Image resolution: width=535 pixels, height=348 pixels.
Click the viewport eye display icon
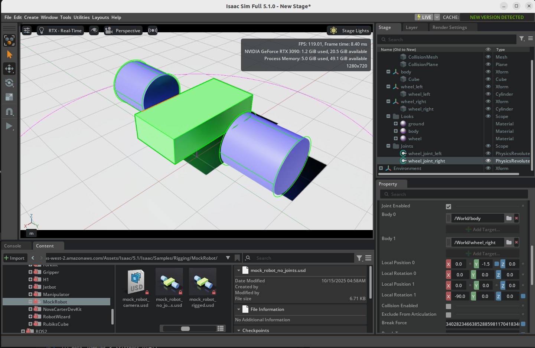pyautogui.click(x=94, y=30)
